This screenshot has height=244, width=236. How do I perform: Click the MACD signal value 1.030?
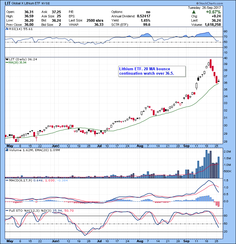coord(50,181)
